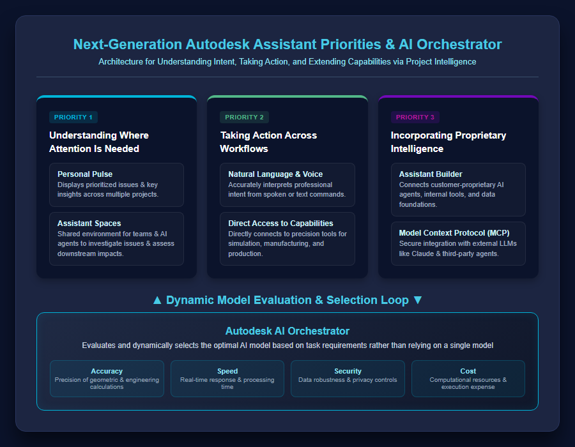Click the down triangle after "Selection Loop"
This screenshot has width=575, height=447.
tap(418, 300)
